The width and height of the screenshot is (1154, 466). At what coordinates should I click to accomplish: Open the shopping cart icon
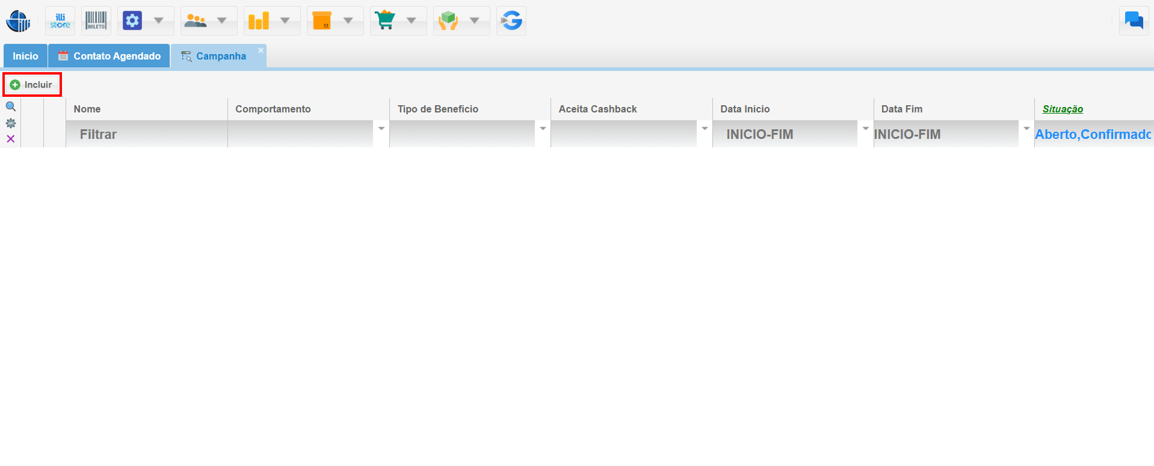pyautogui.click(x=385, y=21)
